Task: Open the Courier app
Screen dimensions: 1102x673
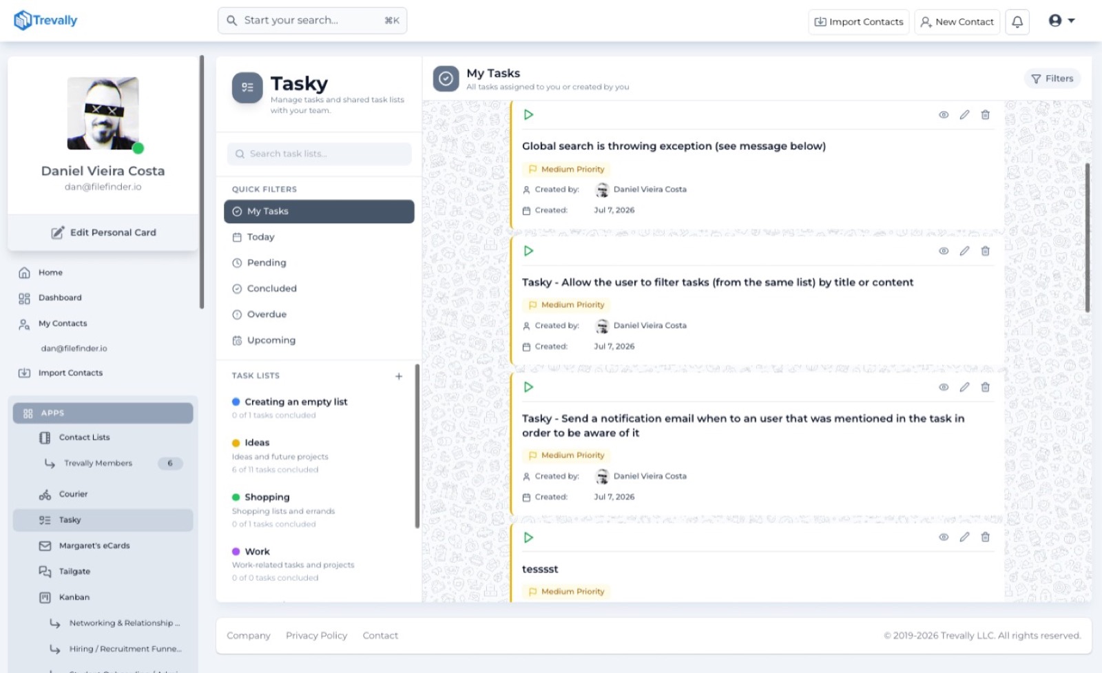Action: 73,495
